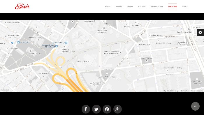Open the About menu item
Image resolution: width=204 pixels, height=115 pixels.
pos(119,7)
